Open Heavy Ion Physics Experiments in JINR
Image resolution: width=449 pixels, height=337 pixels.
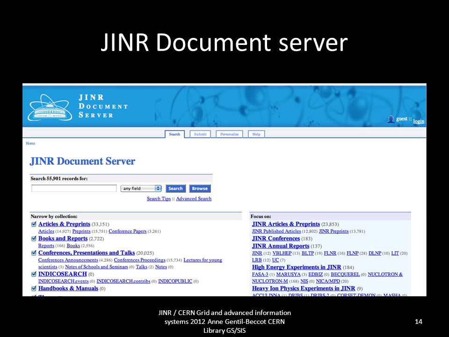tap(304, 288)
